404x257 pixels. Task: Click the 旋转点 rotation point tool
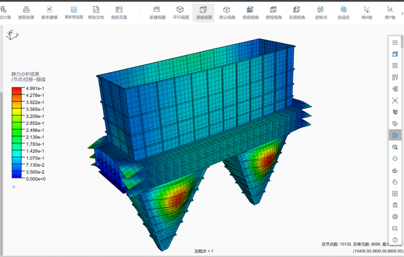320,12
